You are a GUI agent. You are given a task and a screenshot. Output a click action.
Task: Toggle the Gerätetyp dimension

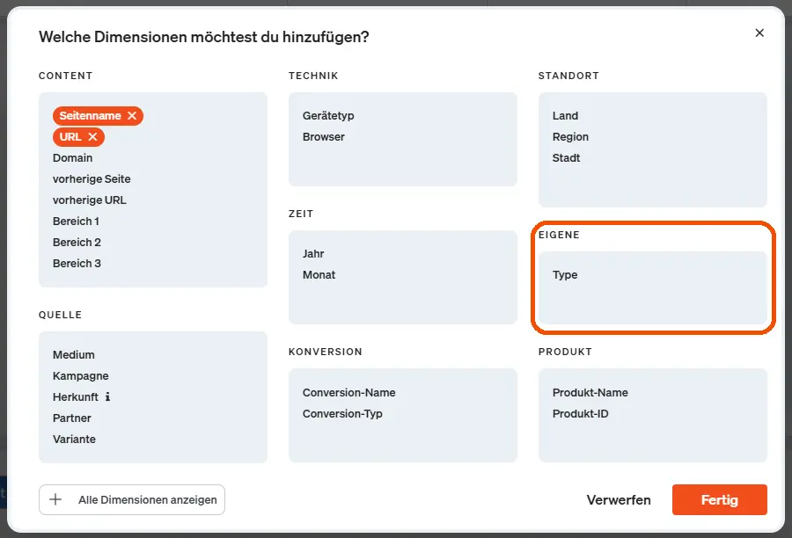pyautogui.click(x=328, y=116)
